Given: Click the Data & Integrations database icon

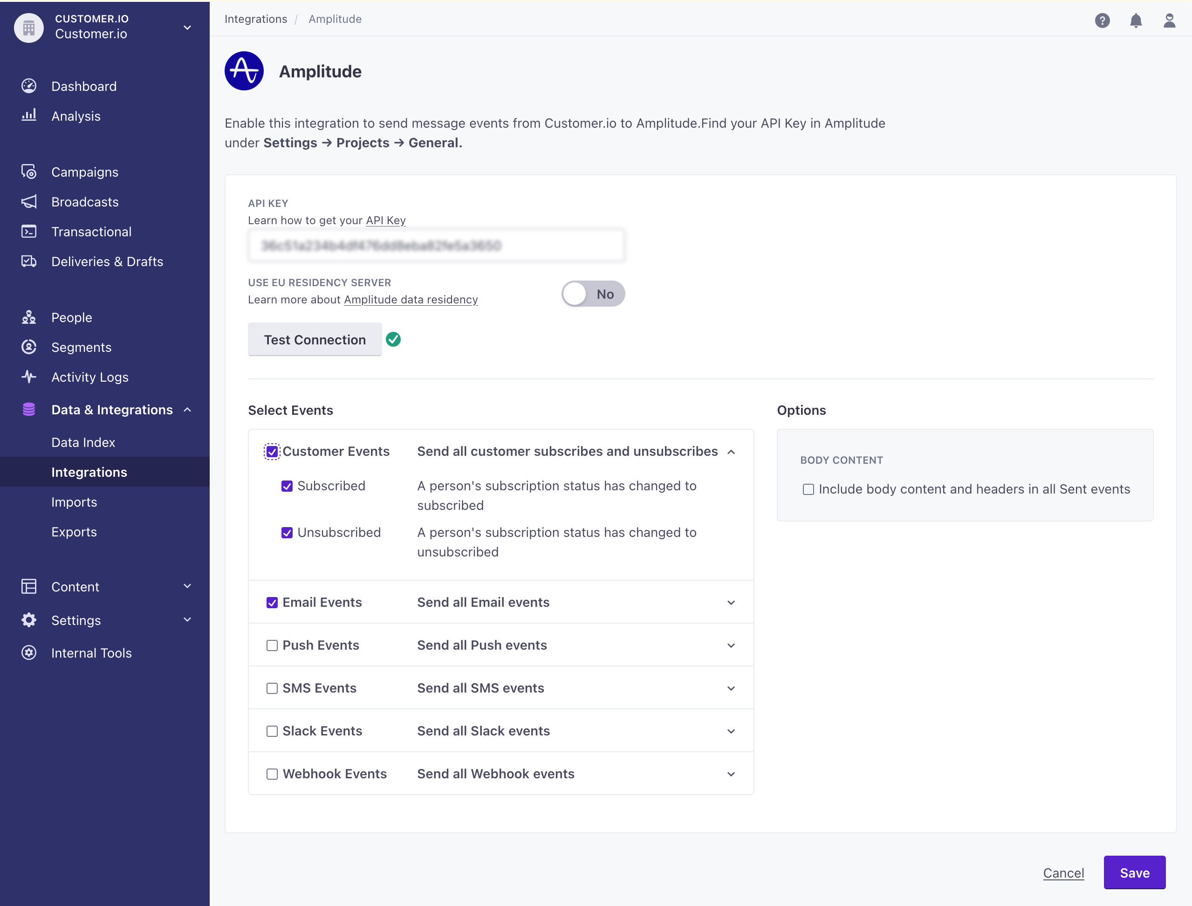Looking at the screenshot, I should (x=28, y=409).
